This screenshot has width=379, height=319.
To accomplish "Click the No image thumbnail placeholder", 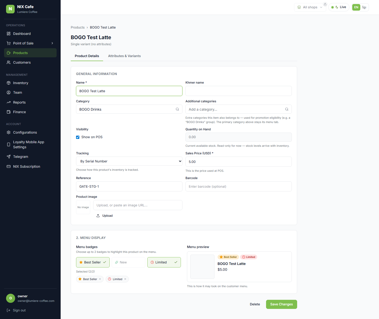I will point(83,207).
